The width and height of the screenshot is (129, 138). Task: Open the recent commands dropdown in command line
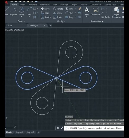(68, 128)
